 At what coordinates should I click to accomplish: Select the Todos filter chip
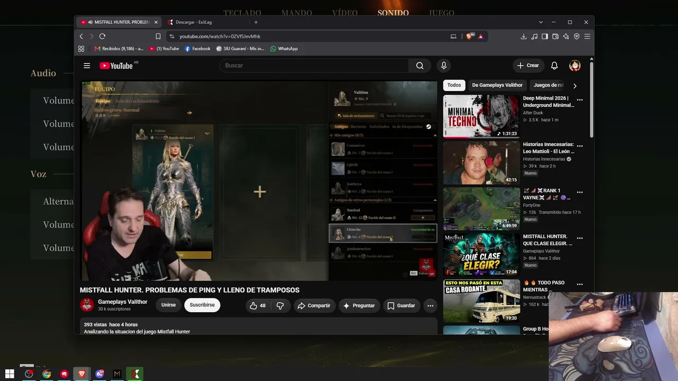[454, 85]
